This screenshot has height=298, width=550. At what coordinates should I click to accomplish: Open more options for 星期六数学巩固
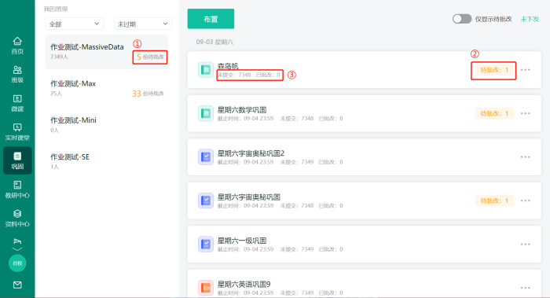point(525,113)
